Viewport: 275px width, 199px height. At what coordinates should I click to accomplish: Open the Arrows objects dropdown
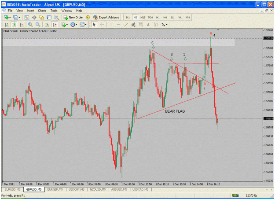[x=164, y=25]
